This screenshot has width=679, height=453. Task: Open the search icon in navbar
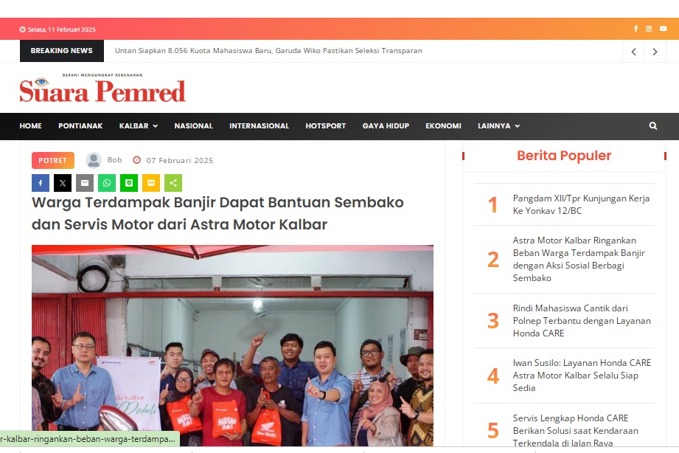pyautogui.click(x=653, y=125)
